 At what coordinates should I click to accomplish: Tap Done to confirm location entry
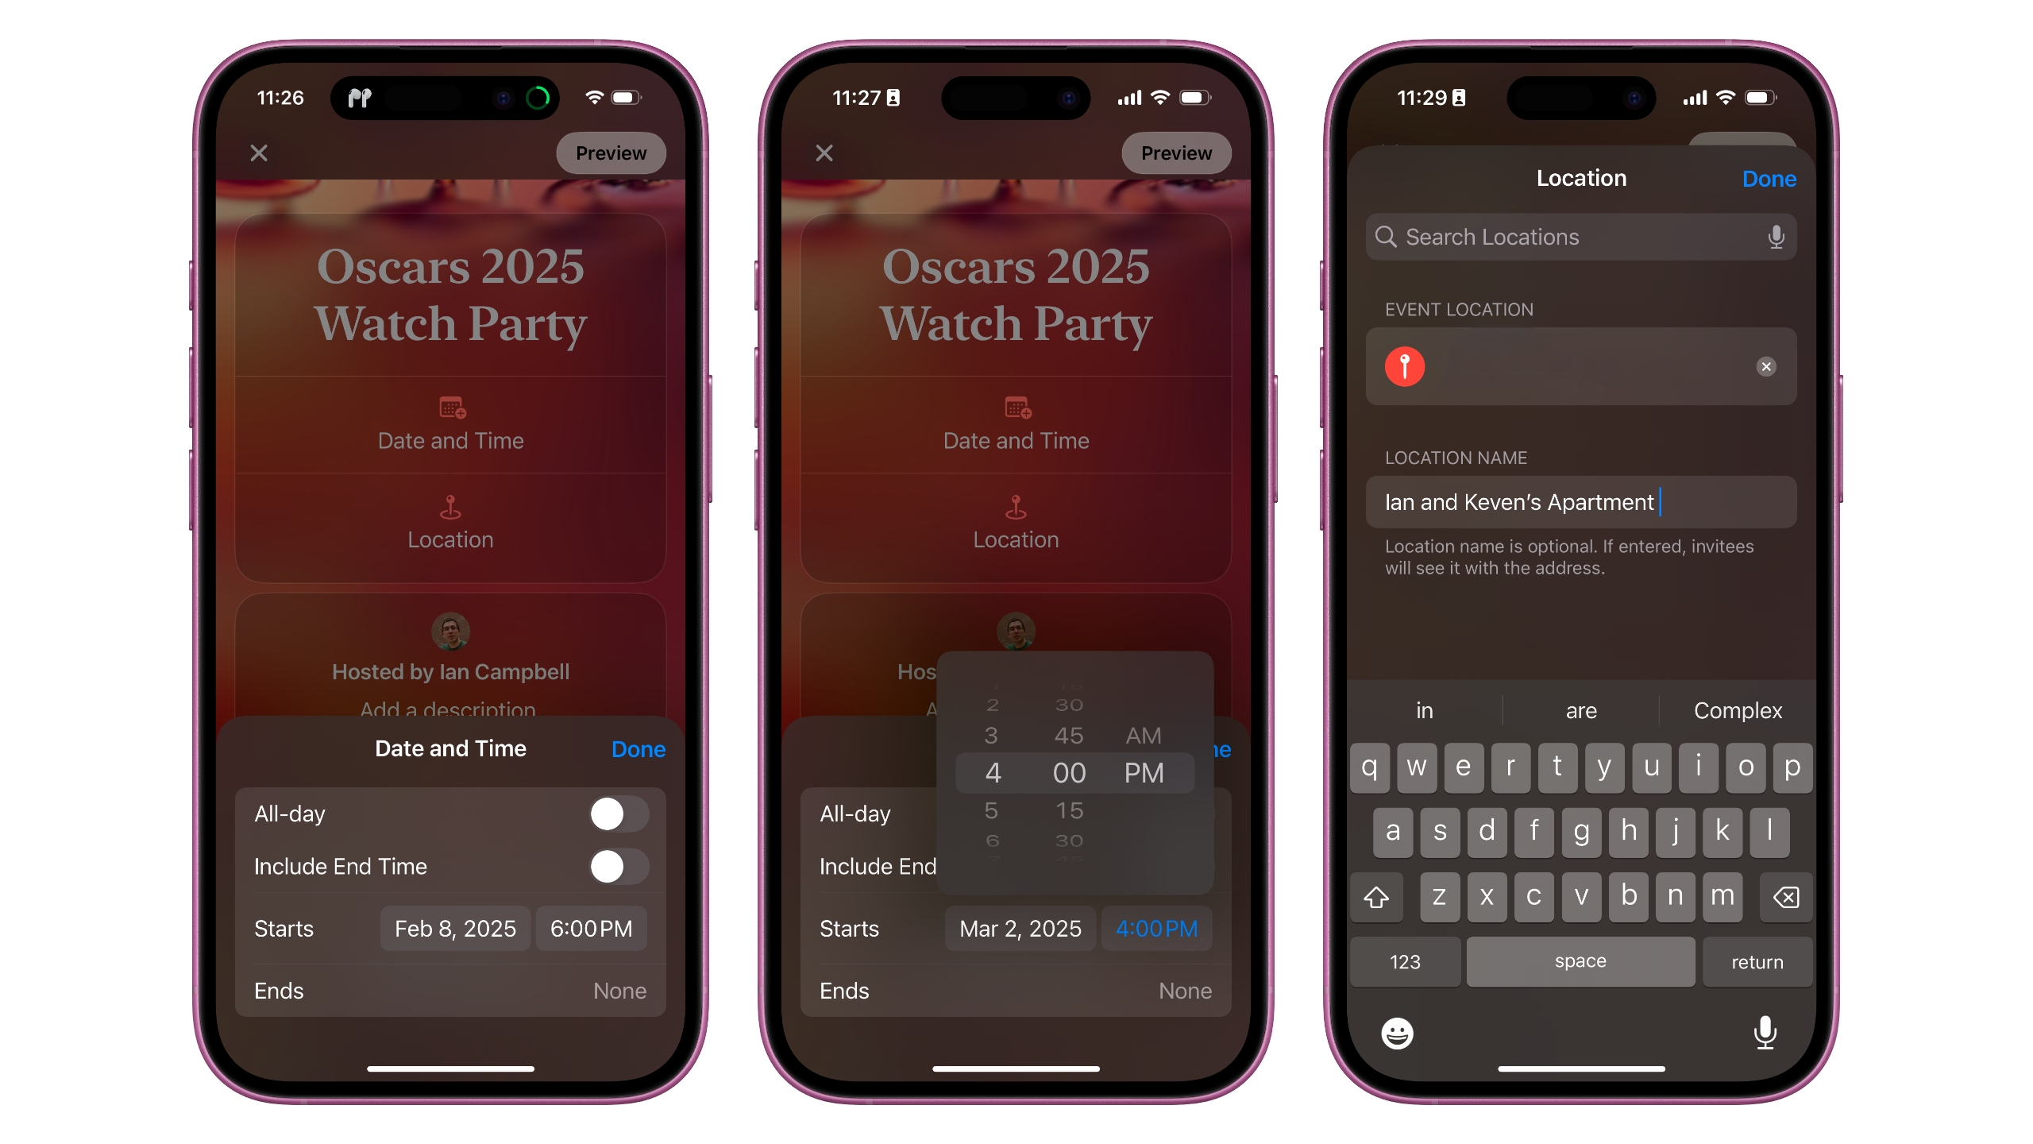click(x=1766, y=177)
